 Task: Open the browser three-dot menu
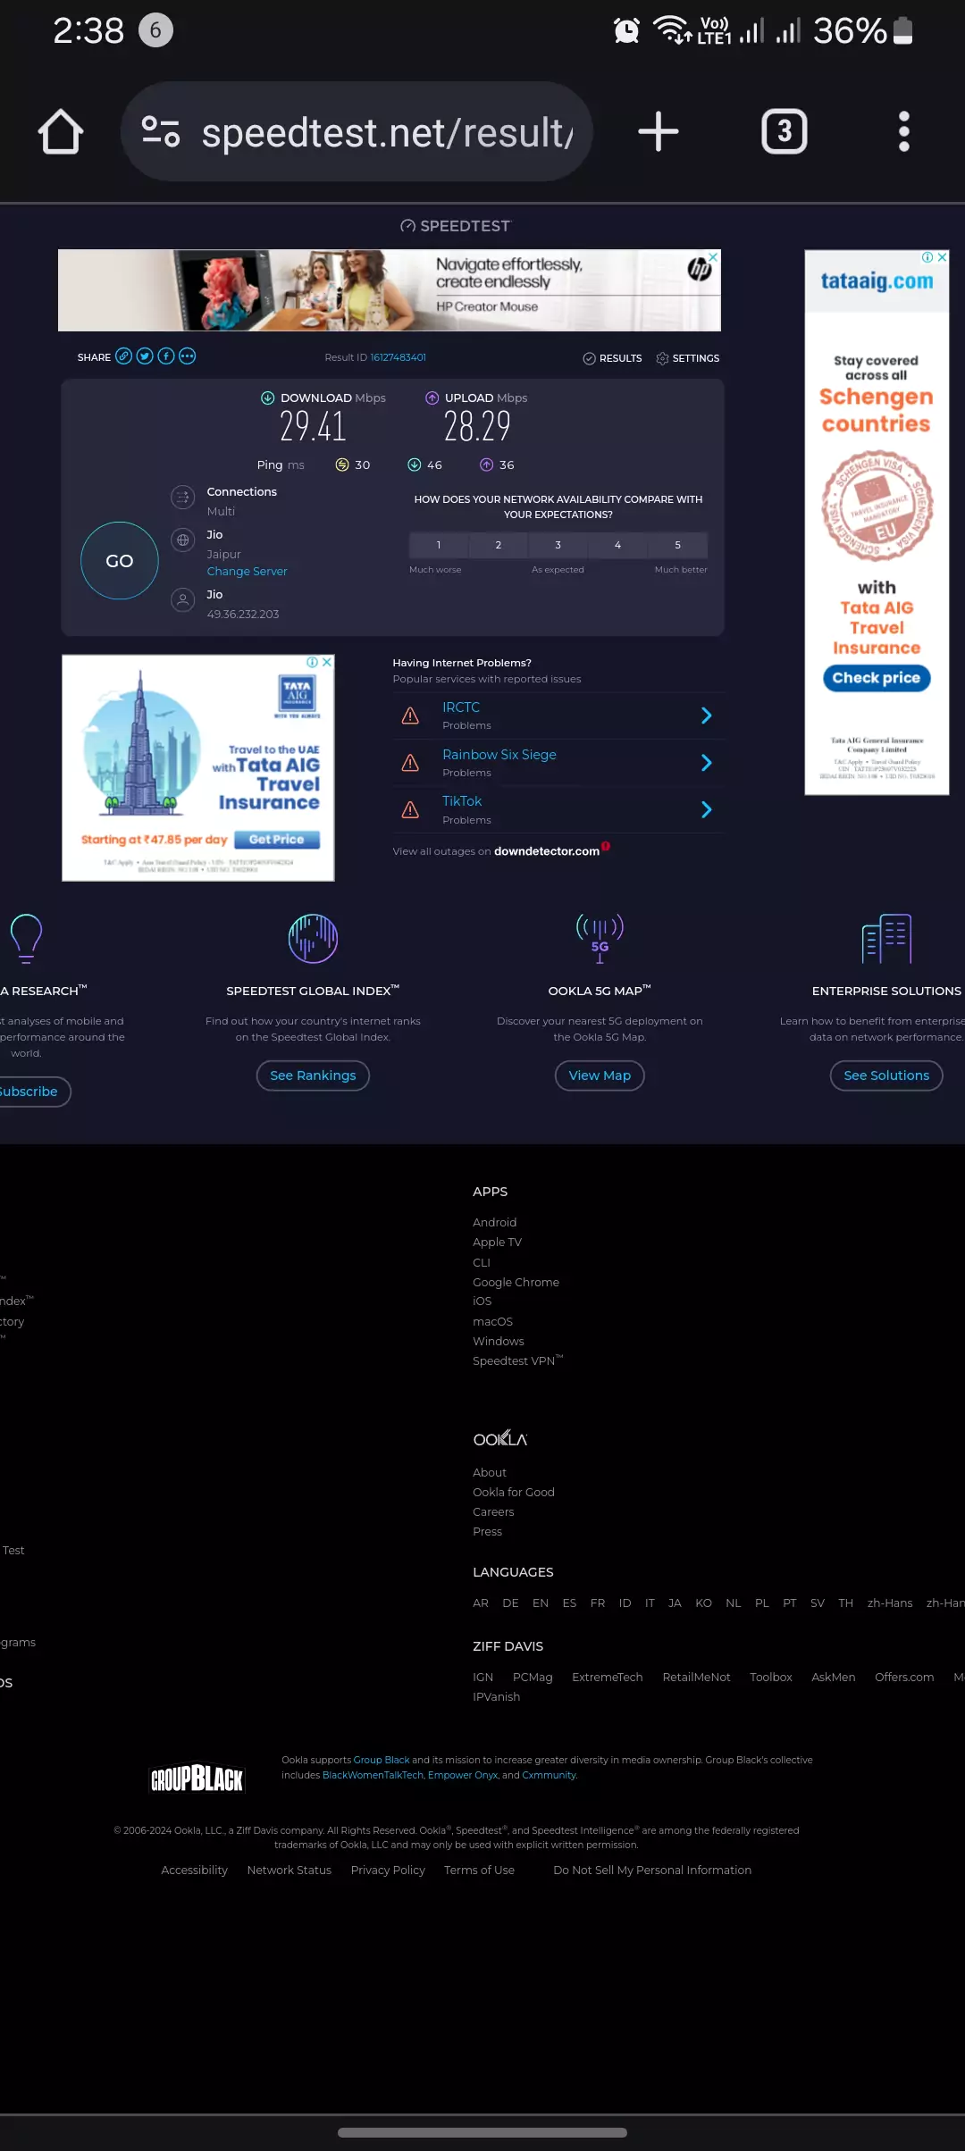pos(904,132)
